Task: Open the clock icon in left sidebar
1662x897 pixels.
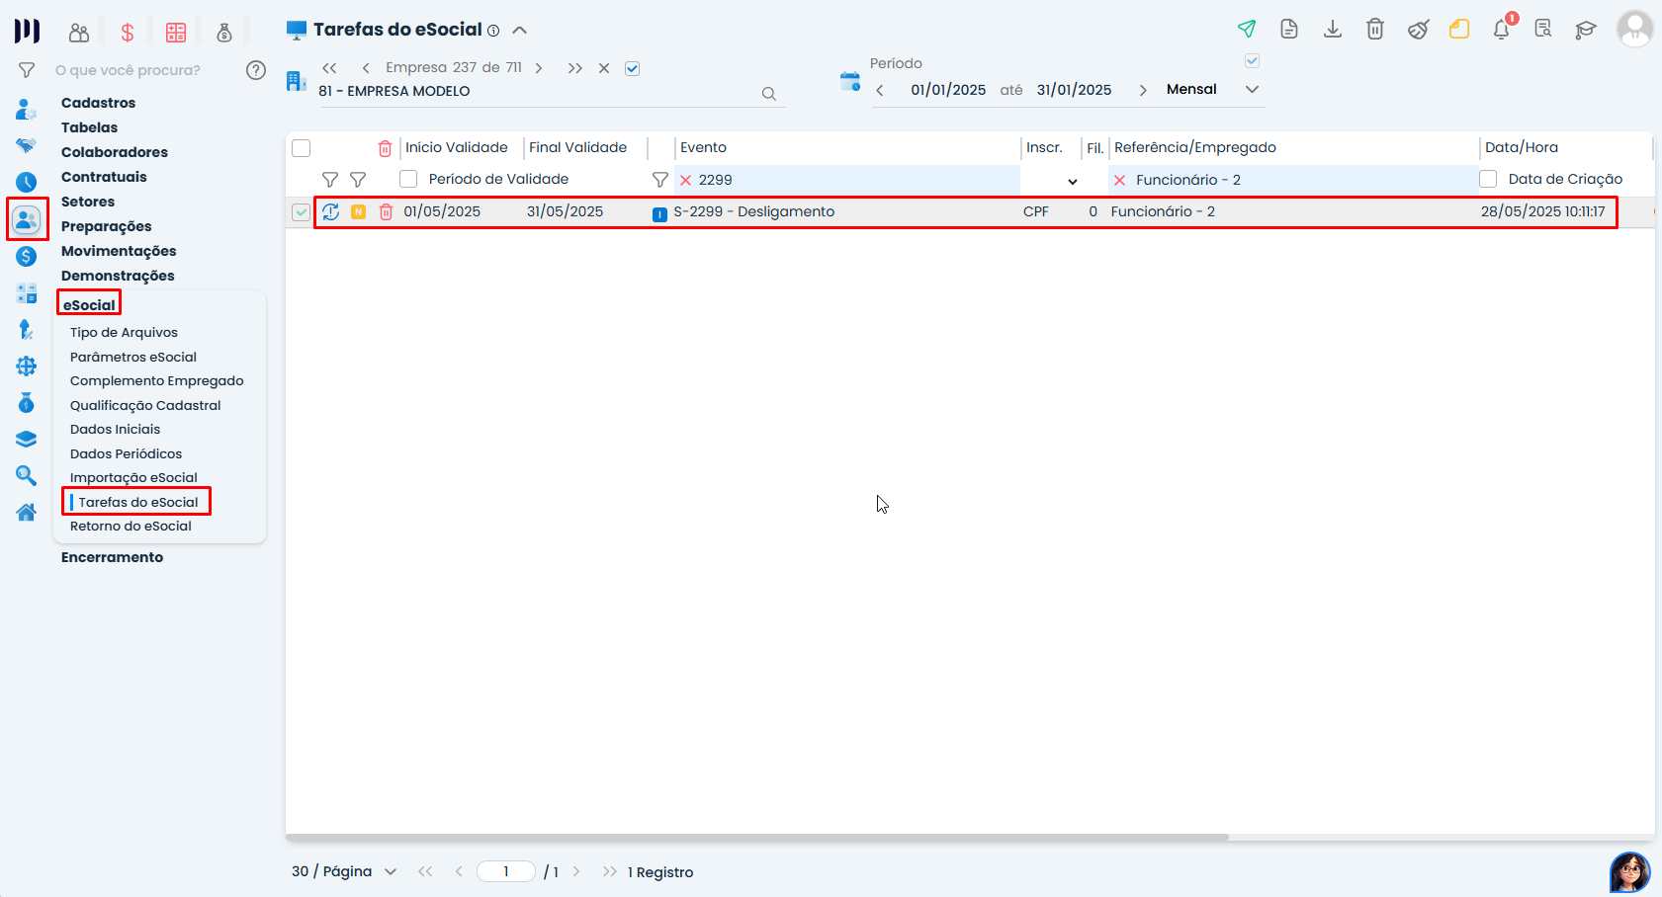Action: (x=27, y=182)
